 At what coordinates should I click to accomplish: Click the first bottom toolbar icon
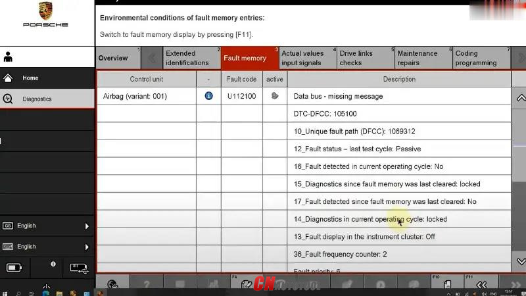pos(112,284)
